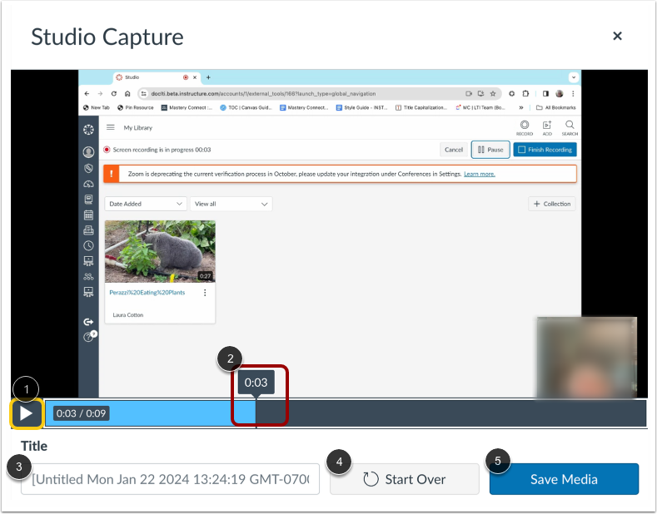The image size is (657, 514).
Task: Open the Pin Resource bookmark
Action: click(x=136, y=107)
